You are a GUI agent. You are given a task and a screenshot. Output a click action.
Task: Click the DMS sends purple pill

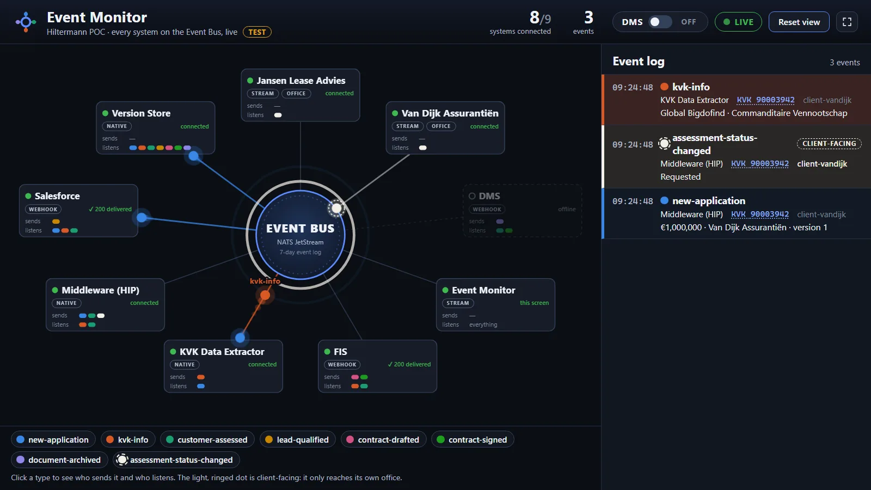point(500,222)
